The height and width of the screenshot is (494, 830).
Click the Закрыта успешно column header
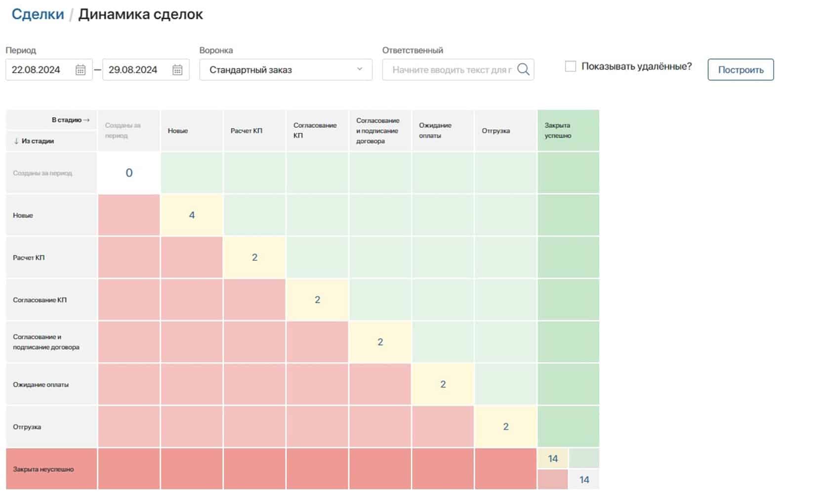tap(568, 130)
